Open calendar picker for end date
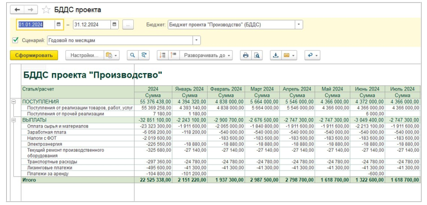Screen dimensions: 427x205 [114, 25]
